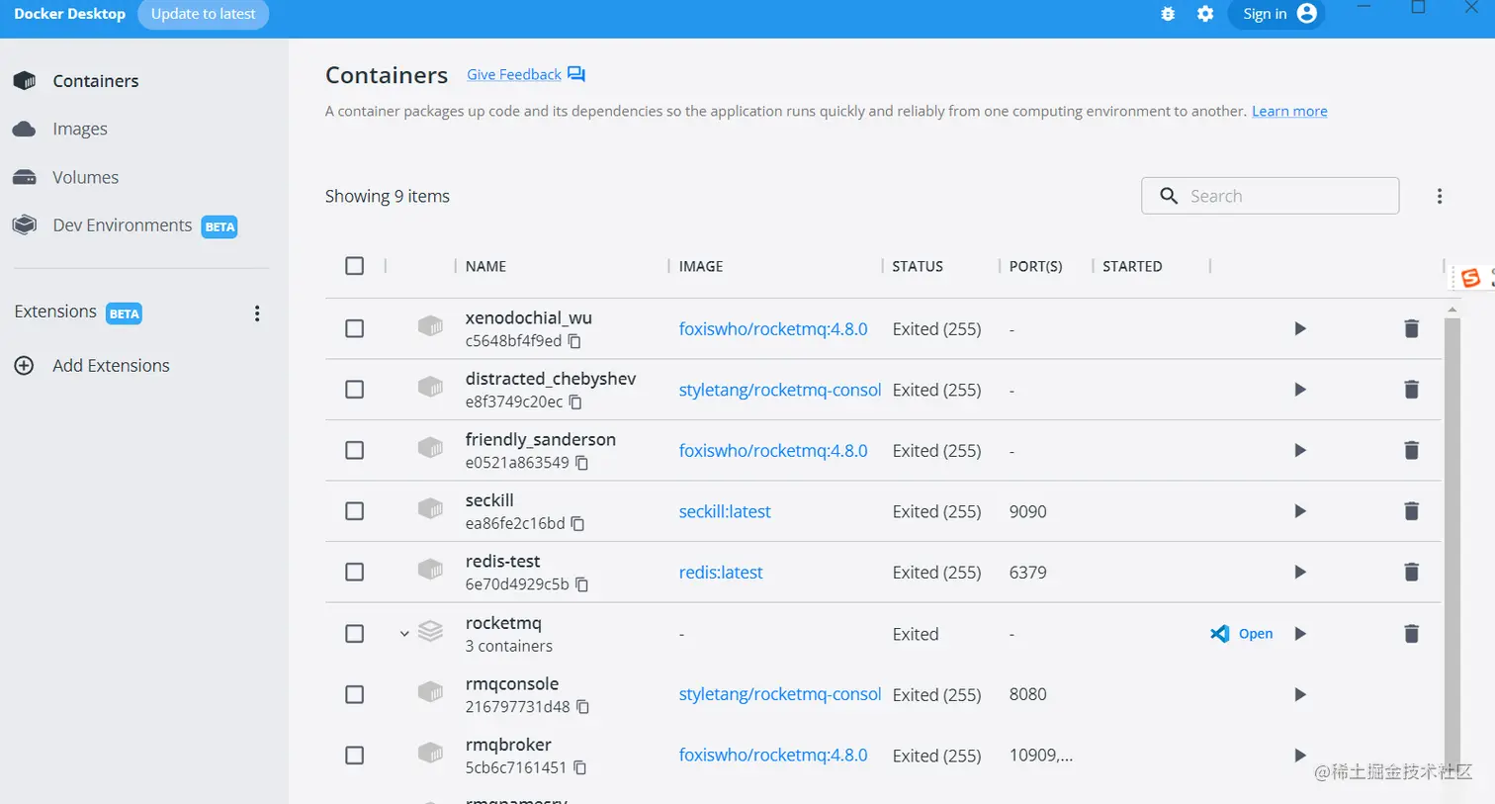This screenshot has height=804, width=1495.
Task: Click Add Extensions in the sidebar
Action: (92, 366)
